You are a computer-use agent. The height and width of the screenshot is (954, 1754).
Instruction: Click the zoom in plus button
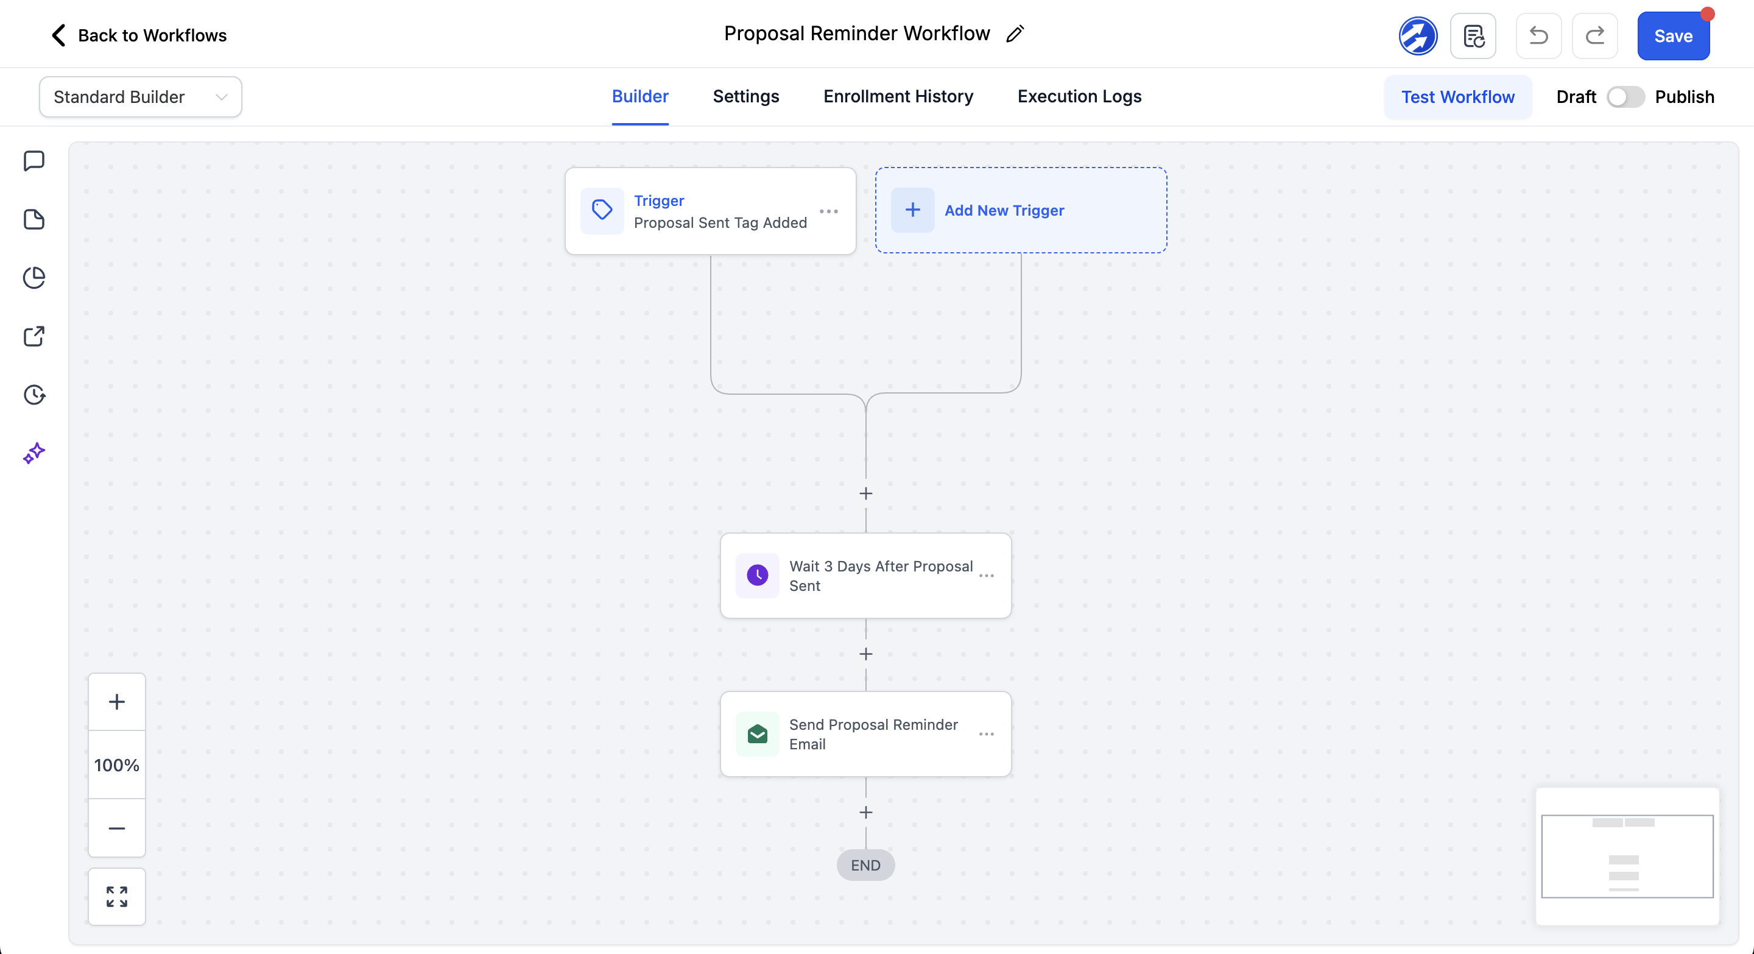pos(116,702)
